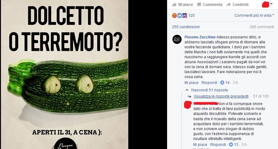
Task: Click the Condividi share arrow icon
Action: [229, 5]
